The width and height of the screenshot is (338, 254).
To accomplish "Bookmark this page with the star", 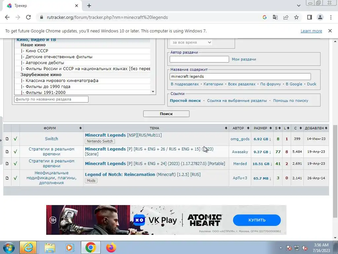I will click(296, 17).
